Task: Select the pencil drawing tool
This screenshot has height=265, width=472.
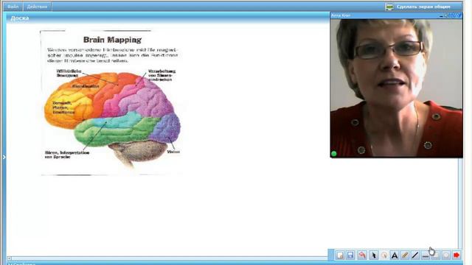Action: coord(405,255)
